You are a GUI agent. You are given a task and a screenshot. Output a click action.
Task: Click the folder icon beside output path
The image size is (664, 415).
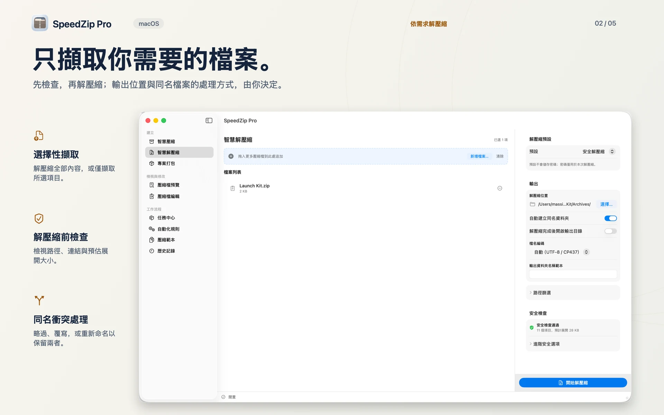point(533,204)
